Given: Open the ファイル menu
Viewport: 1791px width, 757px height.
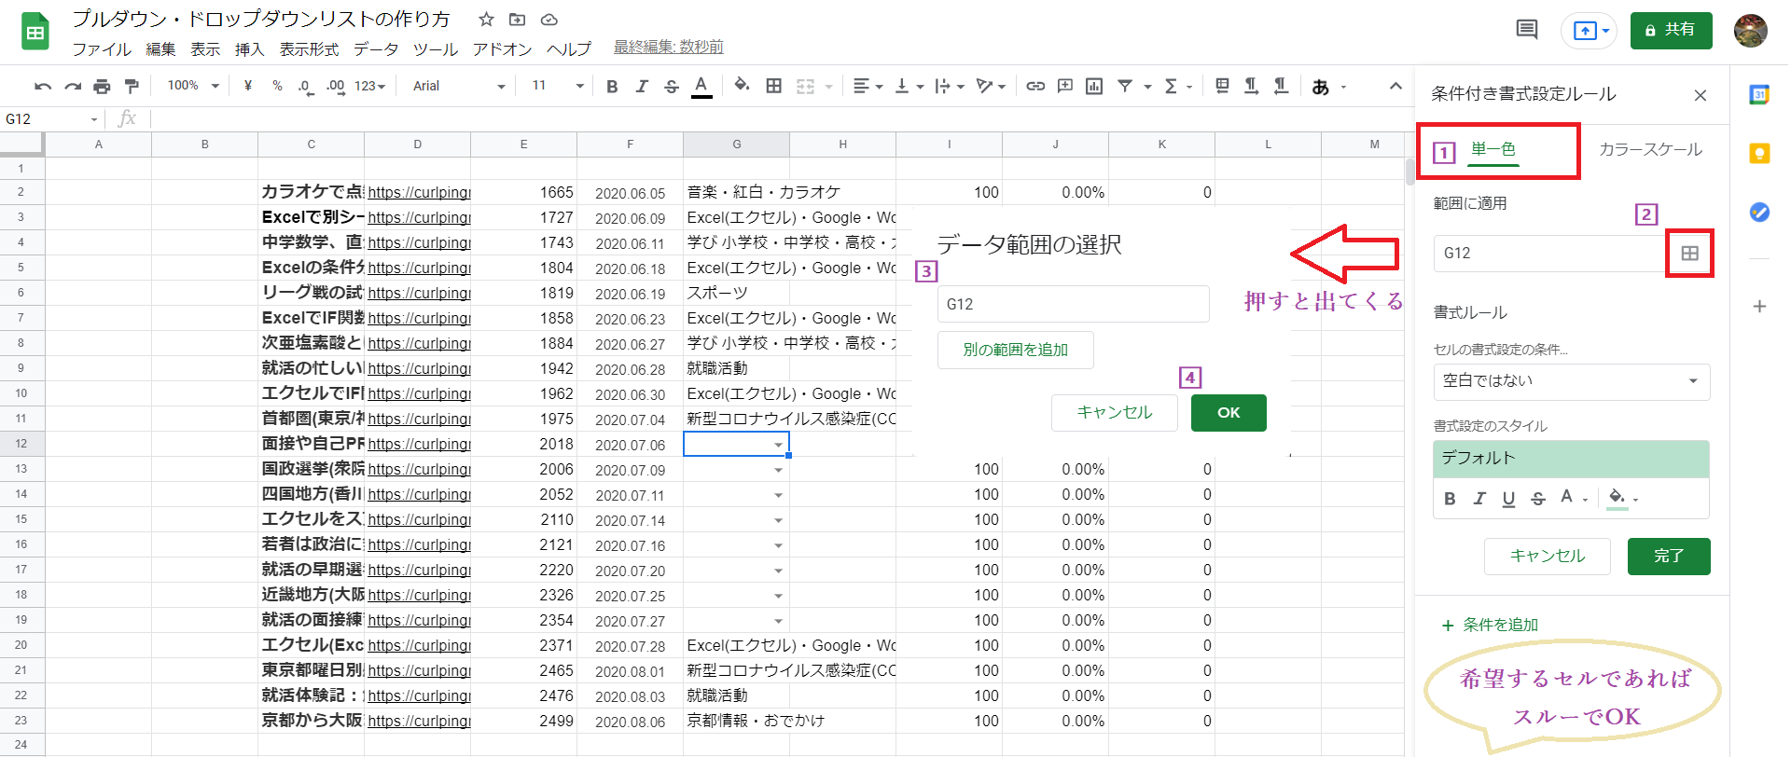Looking at the screenshot, I should point(102,48).
